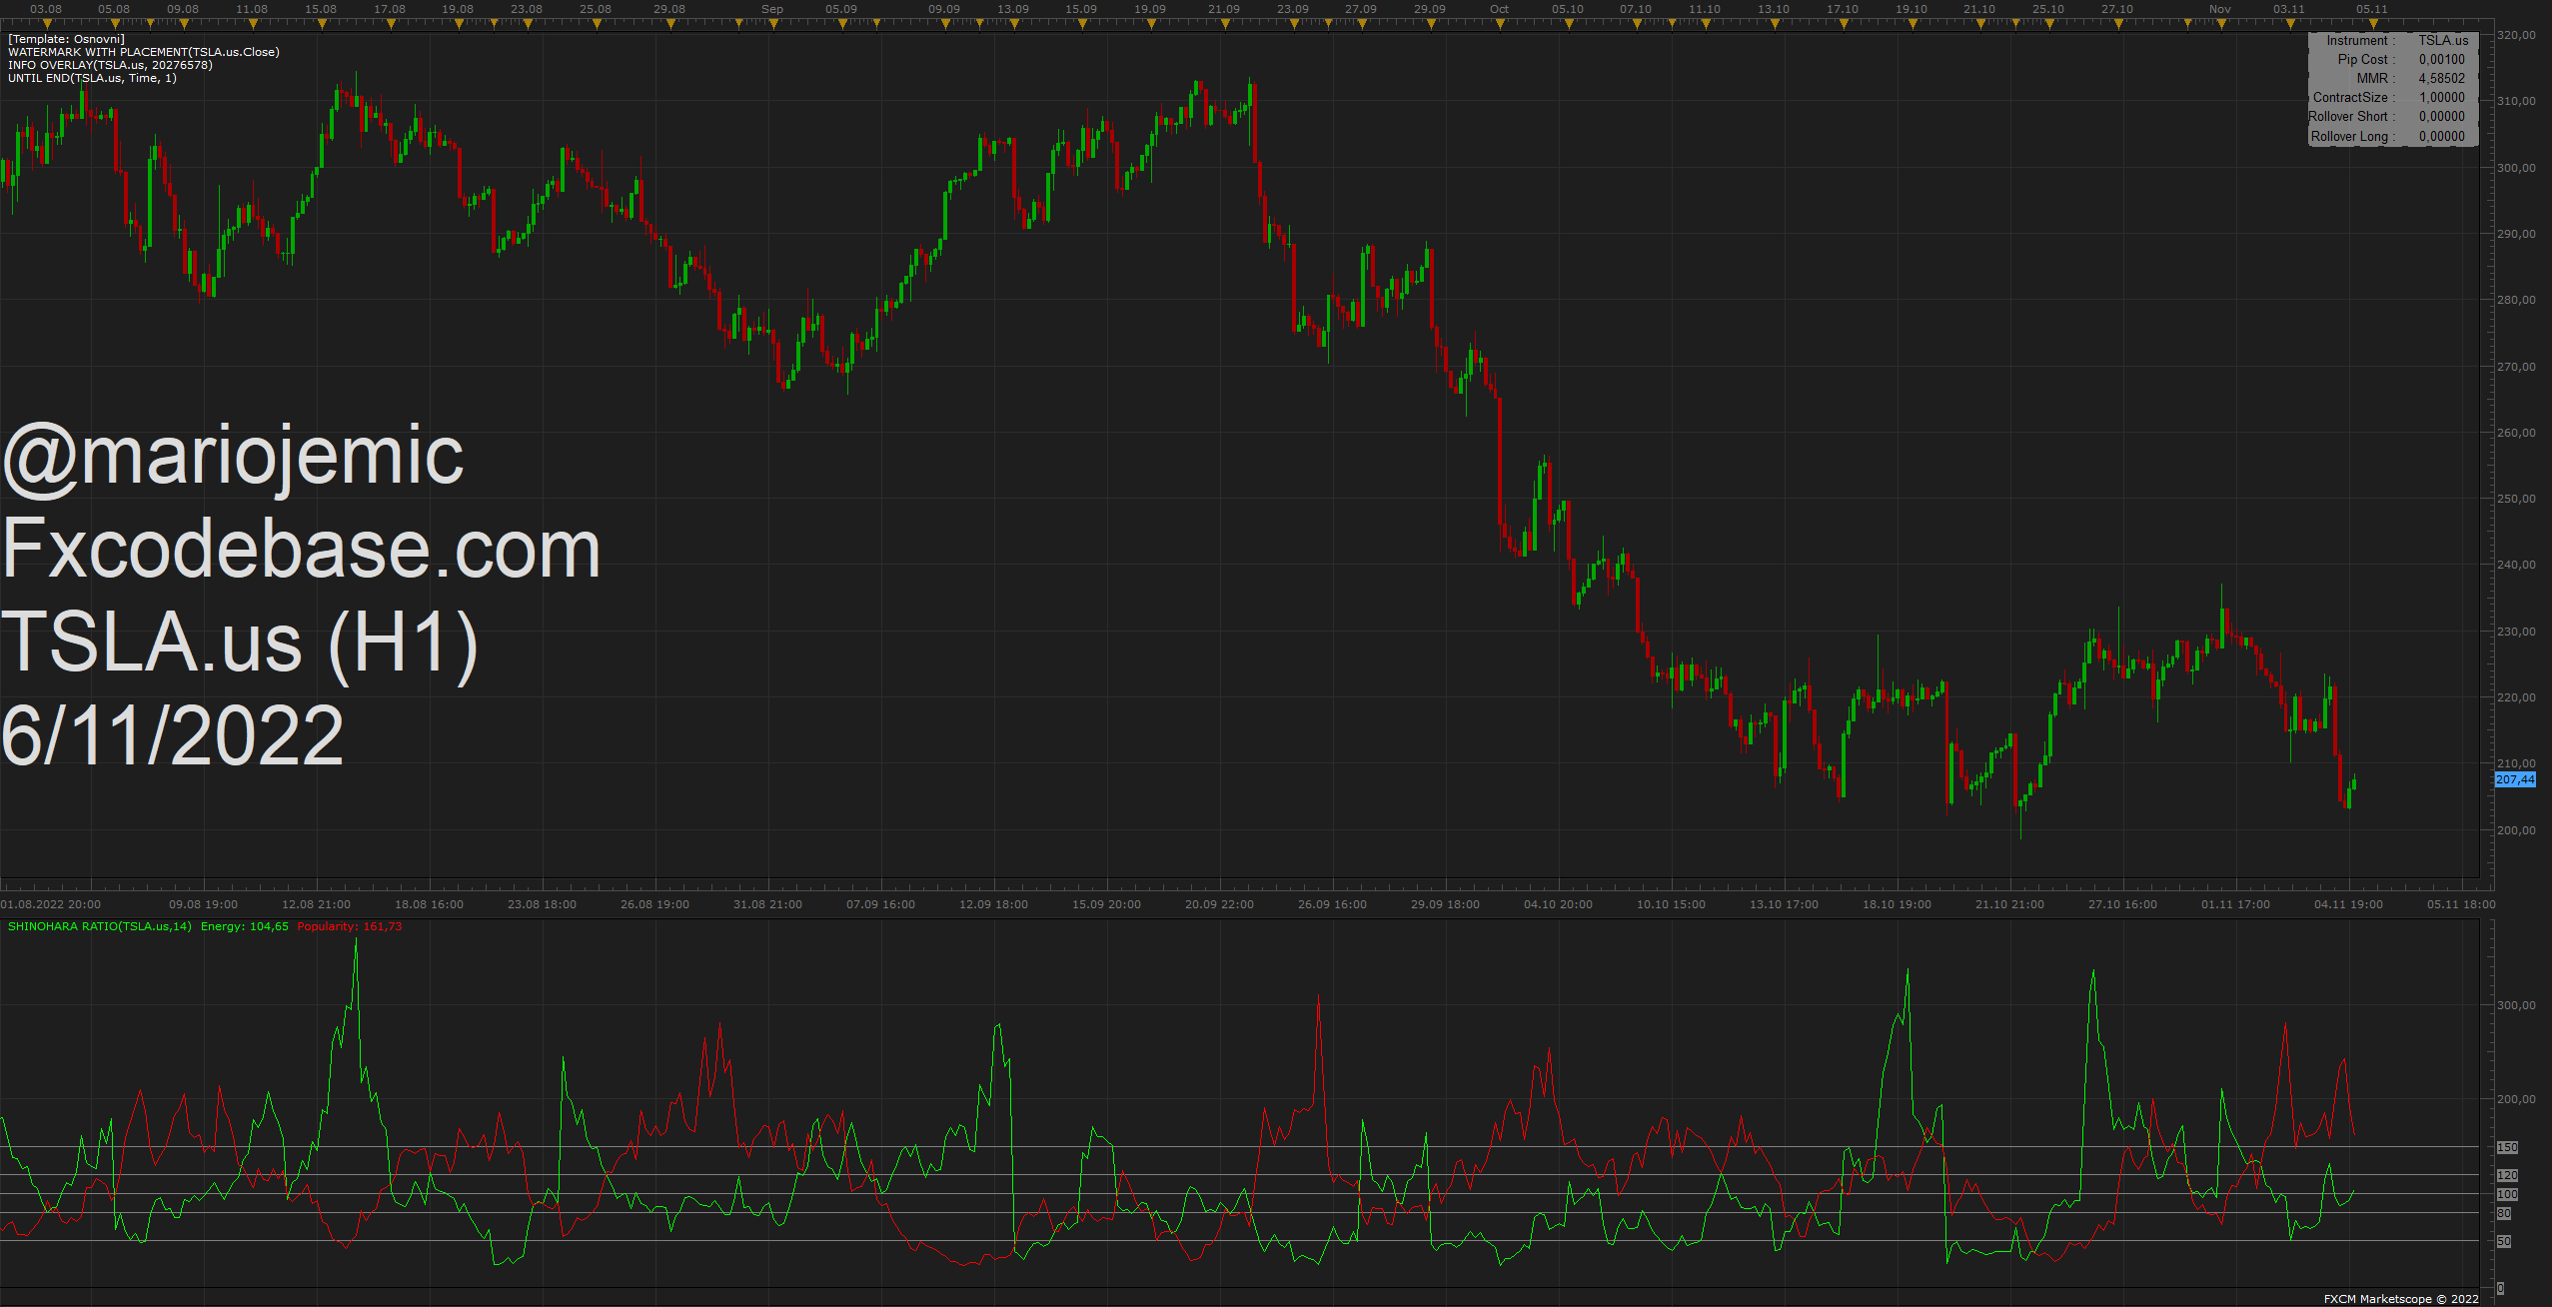This screenshot has height=1307, width=2552.
Task: Click the yellow day marker under 21.09
Action: point(1225,24)
